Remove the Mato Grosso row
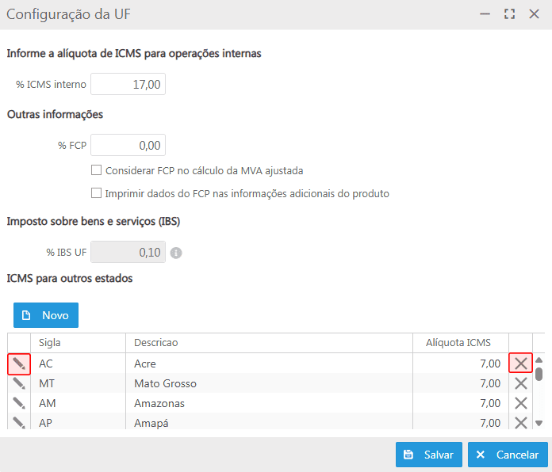 (x=520, y=383)
